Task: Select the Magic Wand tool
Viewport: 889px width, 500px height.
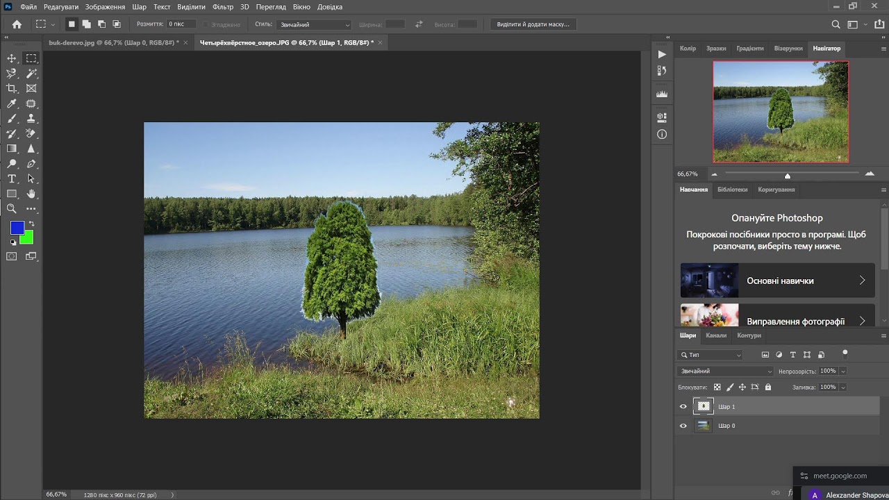Action: pyautogui.click(x=31, y=74)
